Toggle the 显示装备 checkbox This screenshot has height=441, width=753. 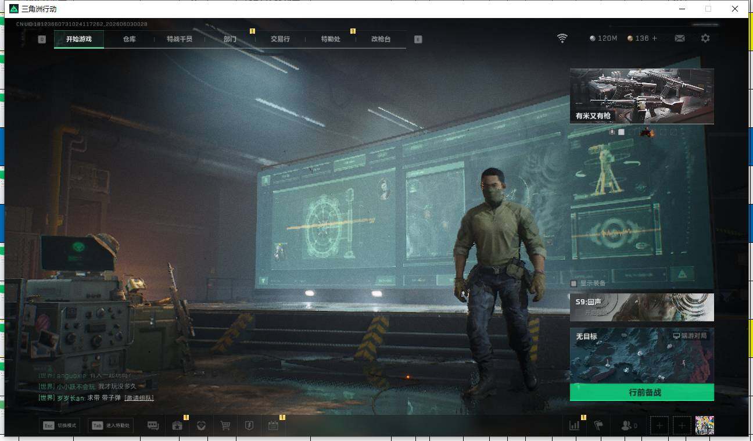pos(574,284)
